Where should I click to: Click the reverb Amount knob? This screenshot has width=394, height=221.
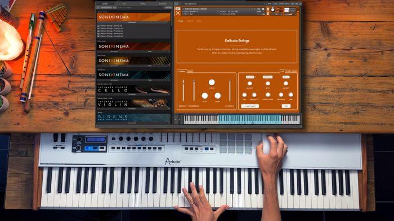[x=250, y=84]
